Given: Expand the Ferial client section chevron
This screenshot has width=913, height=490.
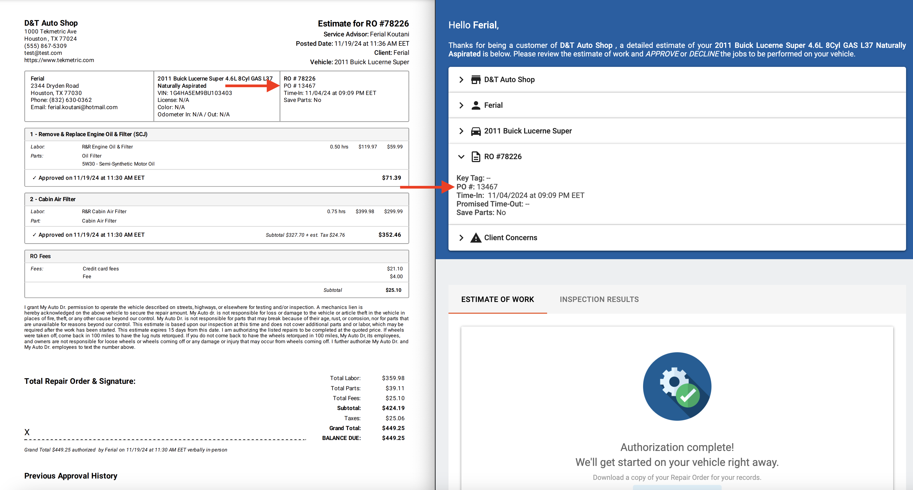Looking at the screenshot, I should tap(461, 105).
